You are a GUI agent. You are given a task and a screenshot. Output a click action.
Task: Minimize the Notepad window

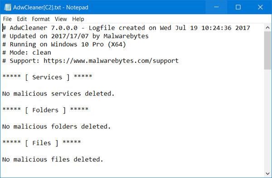(x=216, y=7)
